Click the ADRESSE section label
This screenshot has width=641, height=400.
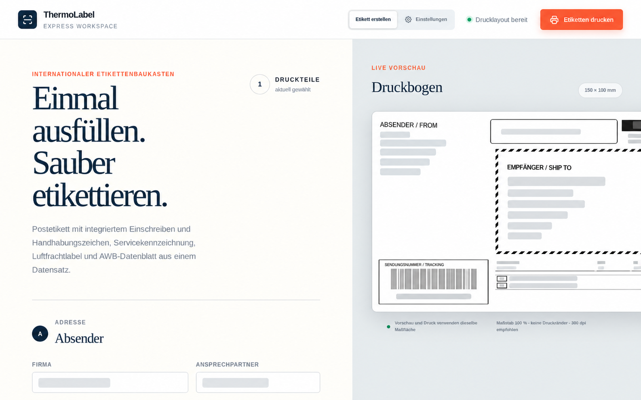pos(70,323)
